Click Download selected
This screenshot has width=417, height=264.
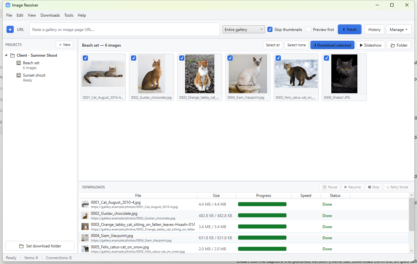pyautogui.click(x=332, y=45)
